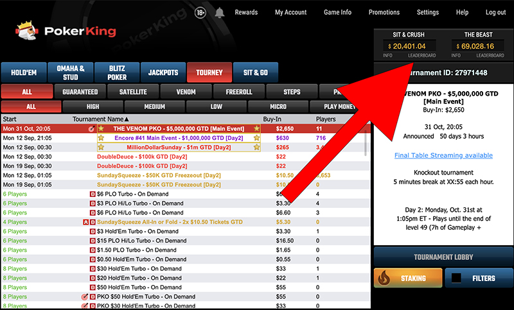Open Game Info menu

click(338, 12)
